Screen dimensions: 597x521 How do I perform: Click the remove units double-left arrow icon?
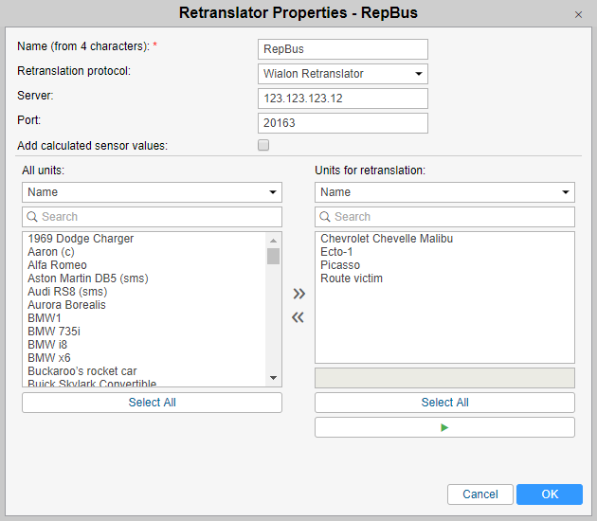(298, 317)
